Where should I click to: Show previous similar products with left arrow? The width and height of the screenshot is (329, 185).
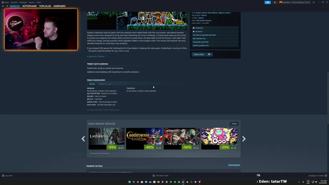83,139
